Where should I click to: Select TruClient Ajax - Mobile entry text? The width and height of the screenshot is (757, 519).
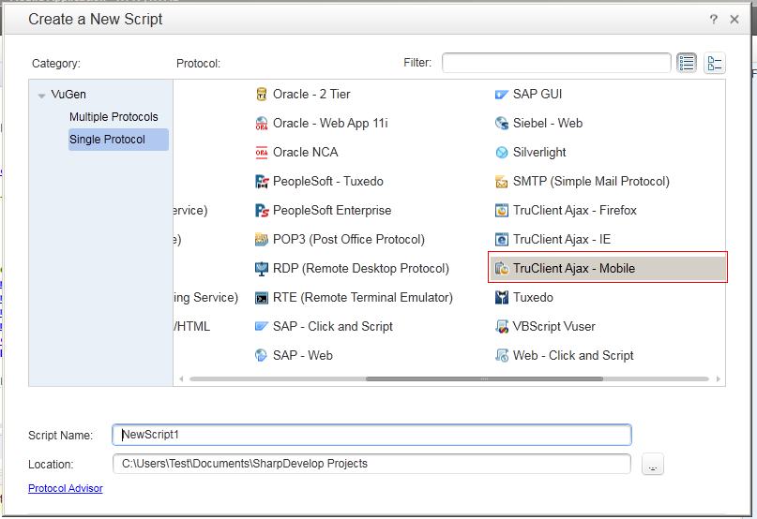tap(573, 269)
